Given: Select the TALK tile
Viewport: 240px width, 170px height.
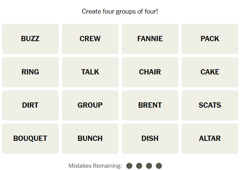Looking at the screenshot, I should [90, 72].
